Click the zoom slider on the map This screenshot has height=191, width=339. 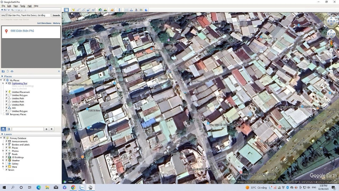click(x=331, y=61)
